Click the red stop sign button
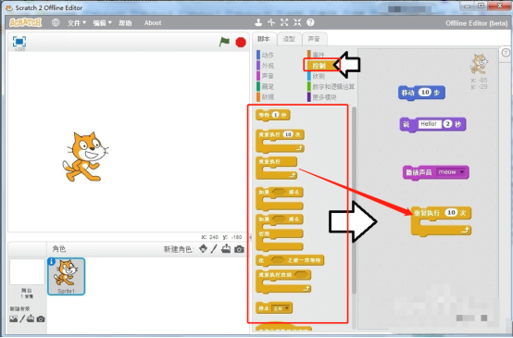Image resolution: width=513 pixels, height=338 pixels. click(x=241, y=43)
